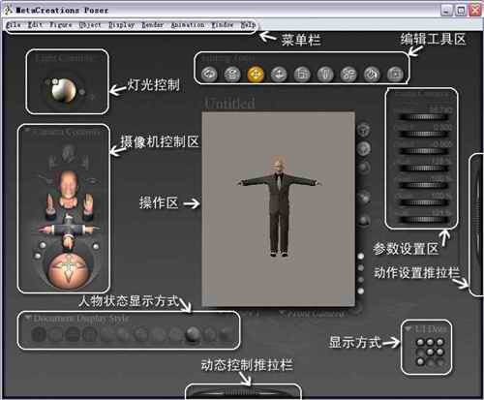Click the Untitled document title
This screenshot has height=400, width=484.
[x=229, y=104]
